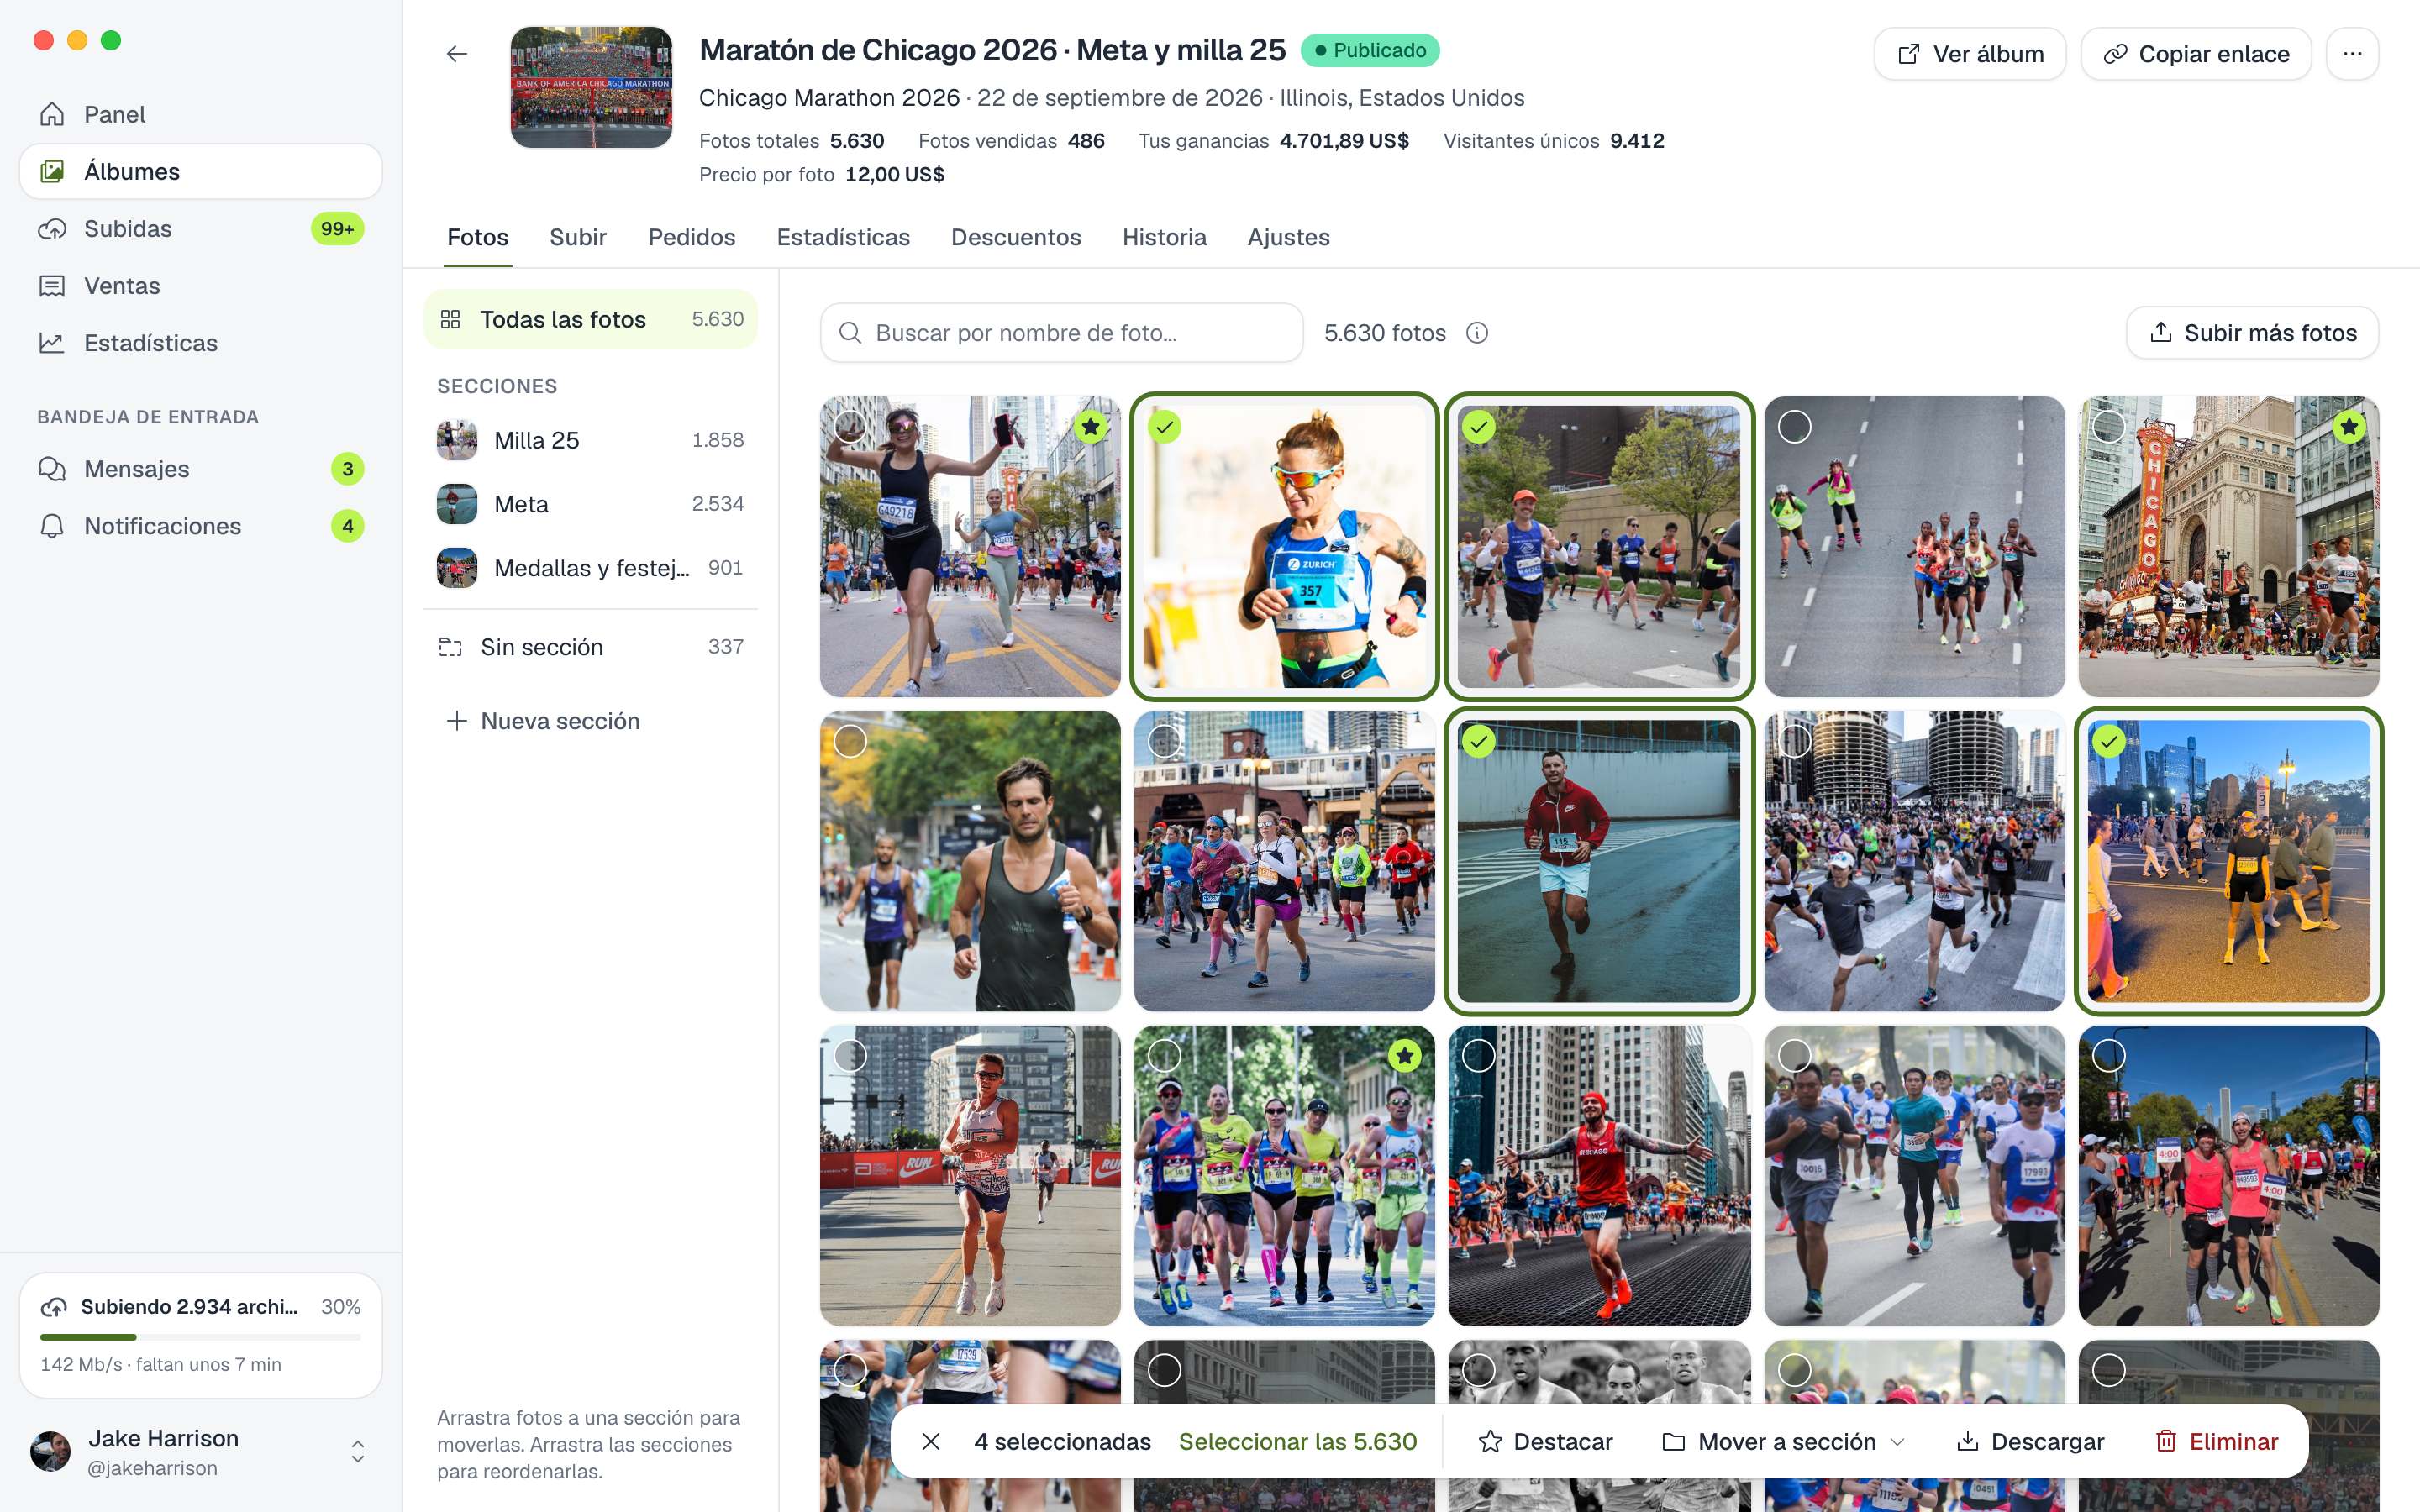The width and height of the screenshot is (2420, 1512).
Task: Click the Ventas receipt icon
Action: (52, 286)
